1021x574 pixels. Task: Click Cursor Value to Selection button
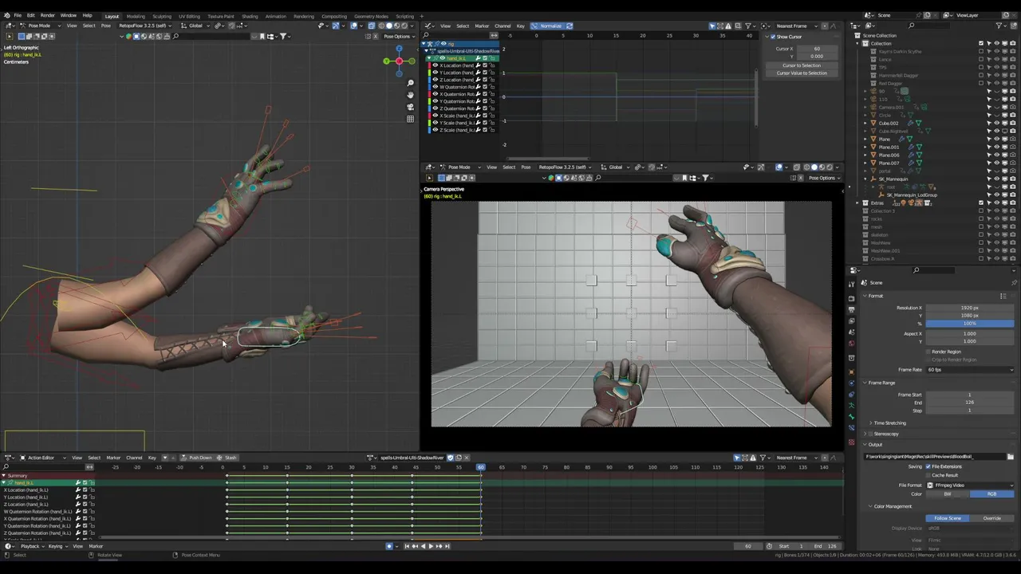pos(802,73)
